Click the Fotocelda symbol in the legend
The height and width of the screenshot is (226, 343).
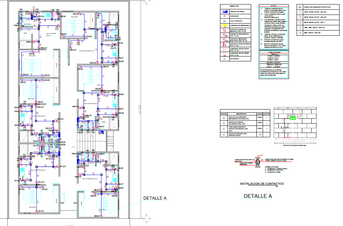[x=225, y=59]
